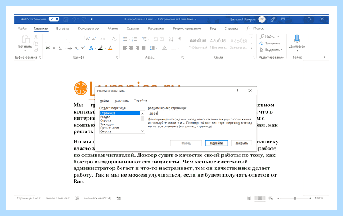This screenshot has width=343, height=216.
Task: Align text right
Action: [x=138, y=48]
